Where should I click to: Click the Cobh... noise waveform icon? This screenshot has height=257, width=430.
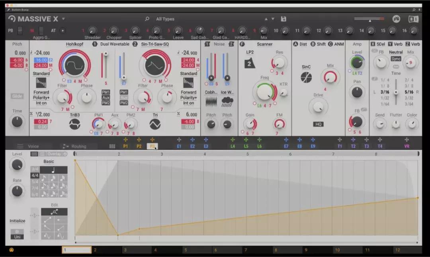click(x=211, y=102)
